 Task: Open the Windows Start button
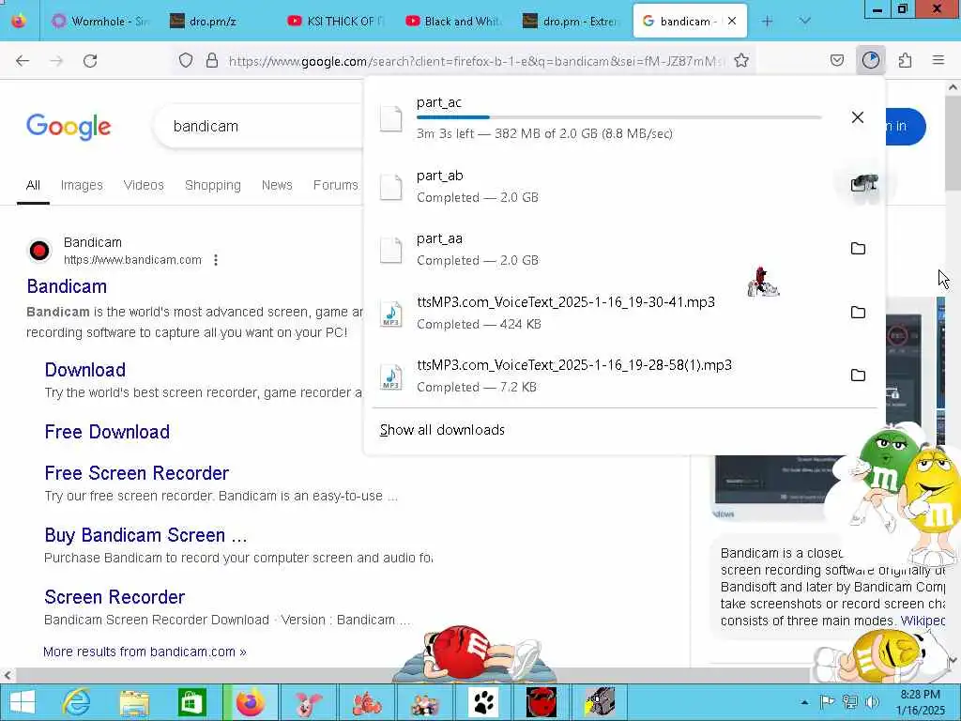click(23, 702)
